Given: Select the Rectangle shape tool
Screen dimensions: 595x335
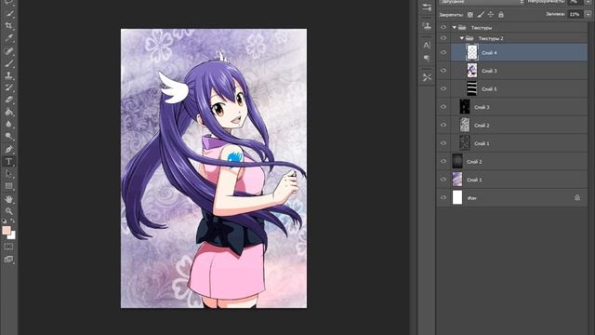Looking at the screenshot, I should [x=8, y=186].
